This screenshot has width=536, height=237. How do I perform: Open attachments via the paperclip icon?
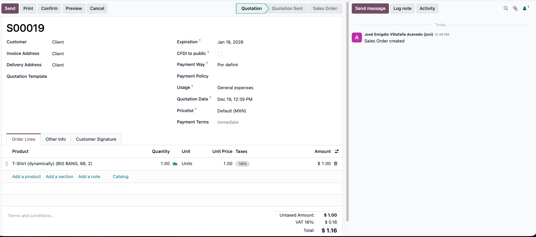515,8
